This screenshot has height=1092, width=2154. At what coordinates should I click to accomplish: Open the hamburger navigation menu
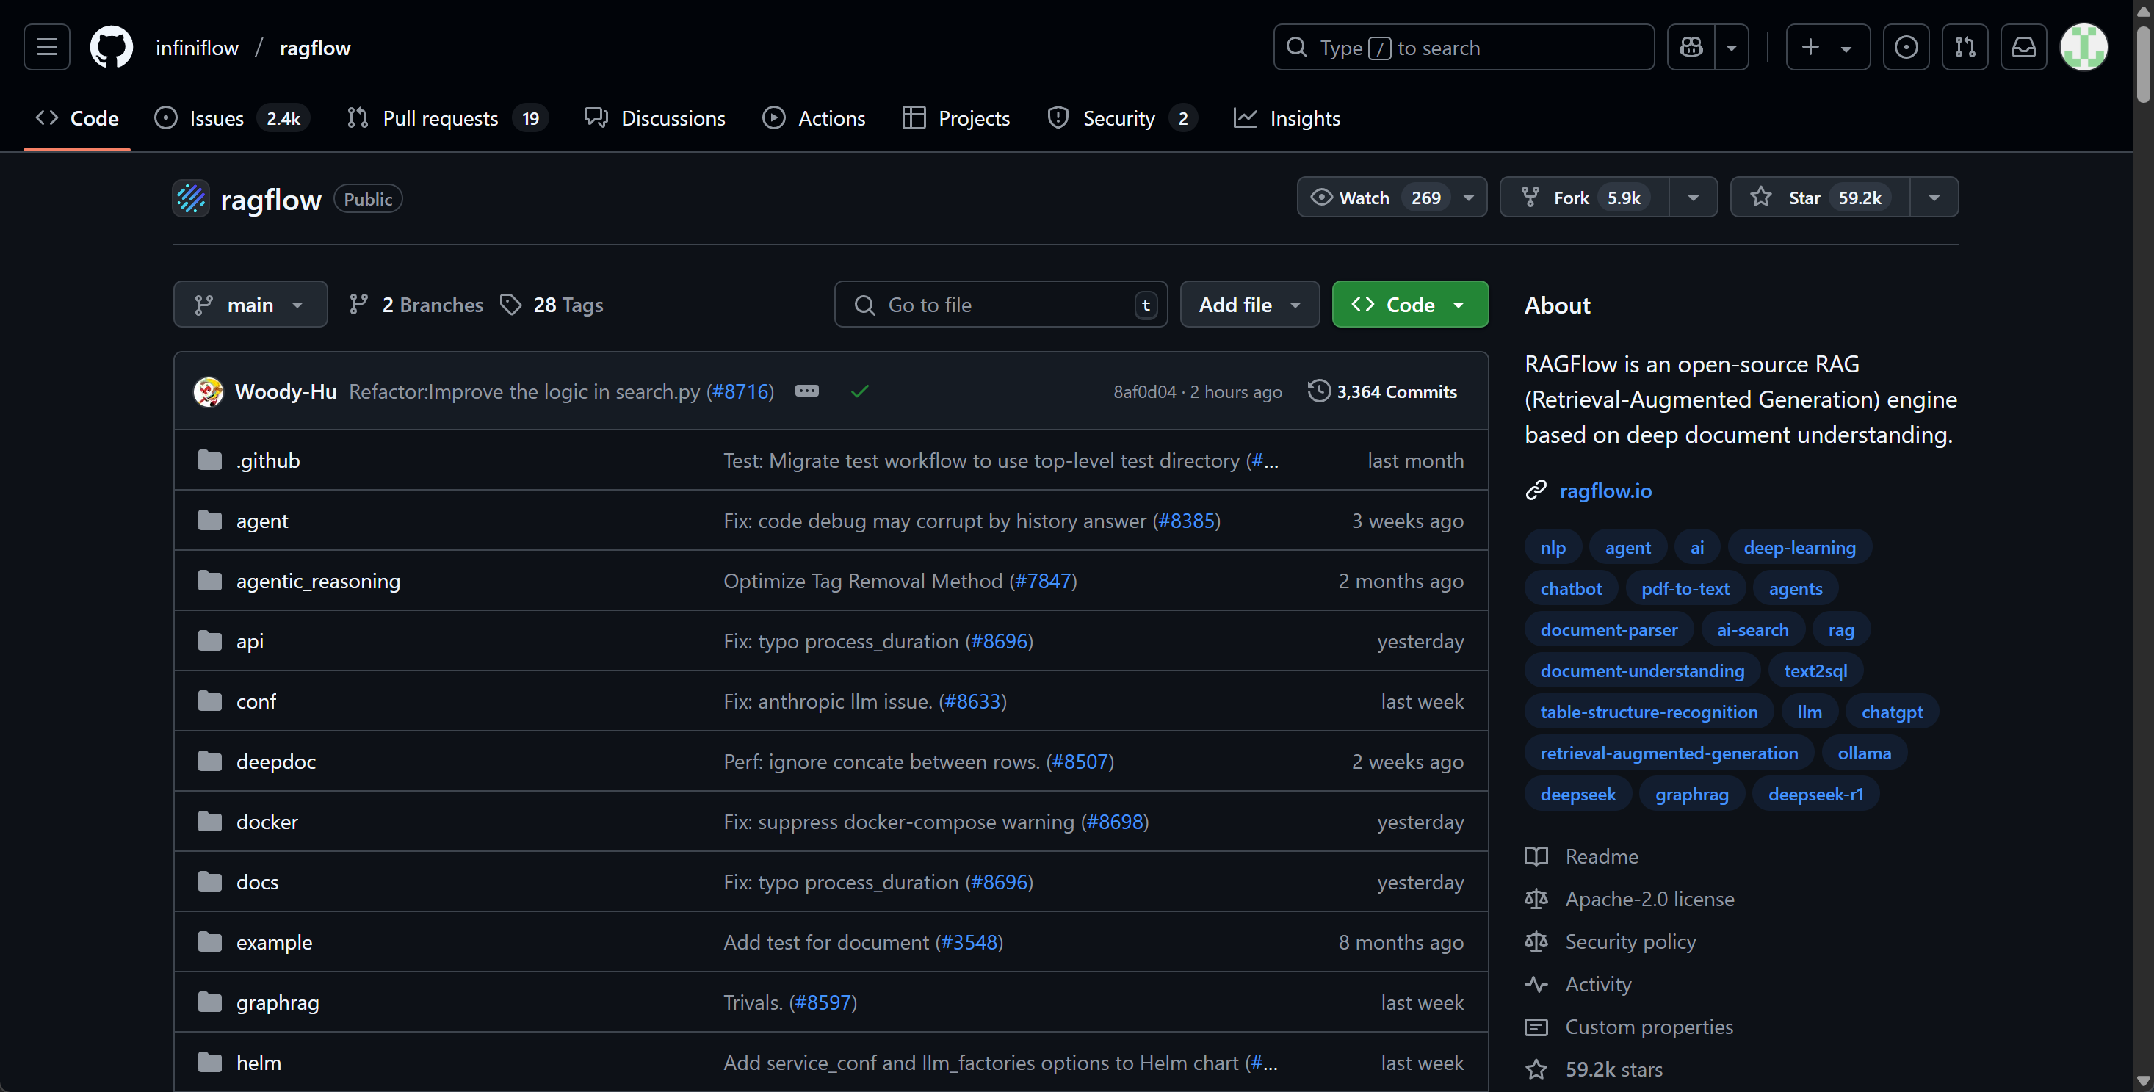click(x=47, y=48)
